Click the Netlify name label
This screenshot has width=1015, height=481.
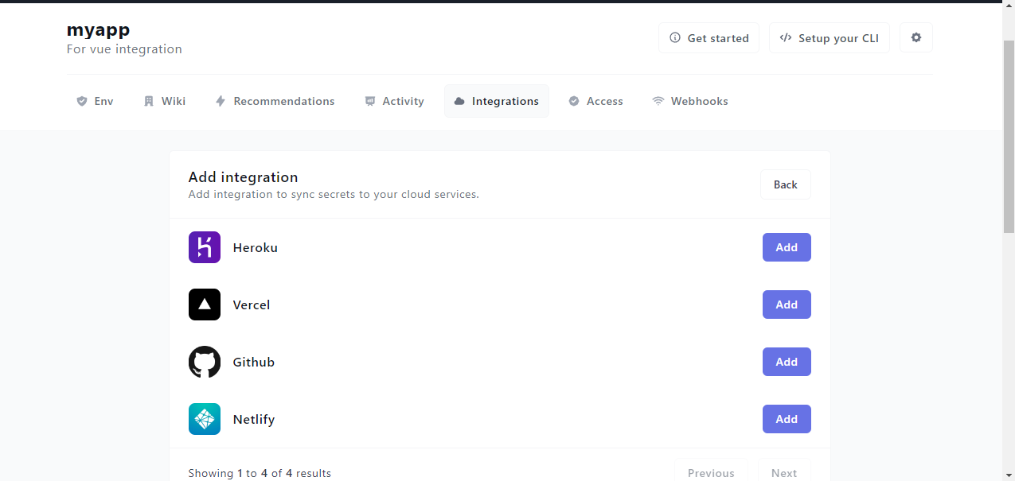click(254, 419)
